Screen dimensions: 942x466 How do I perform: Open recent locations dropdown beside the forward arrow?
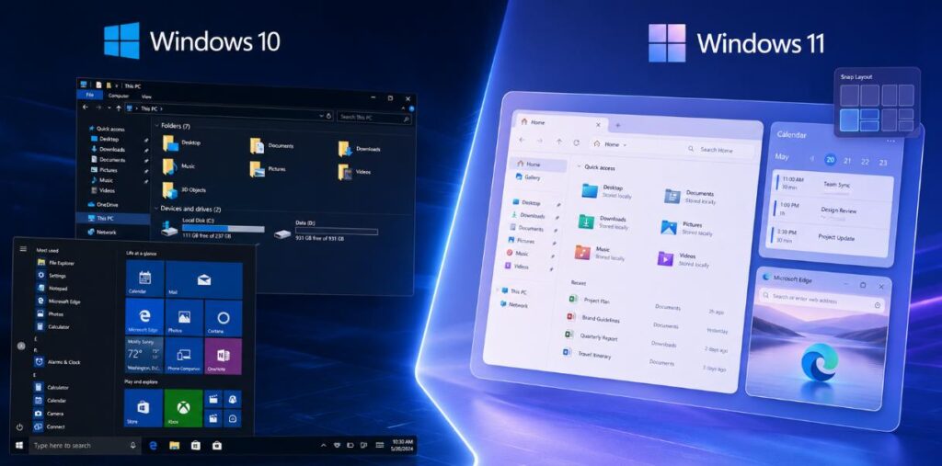pos(109,108)
